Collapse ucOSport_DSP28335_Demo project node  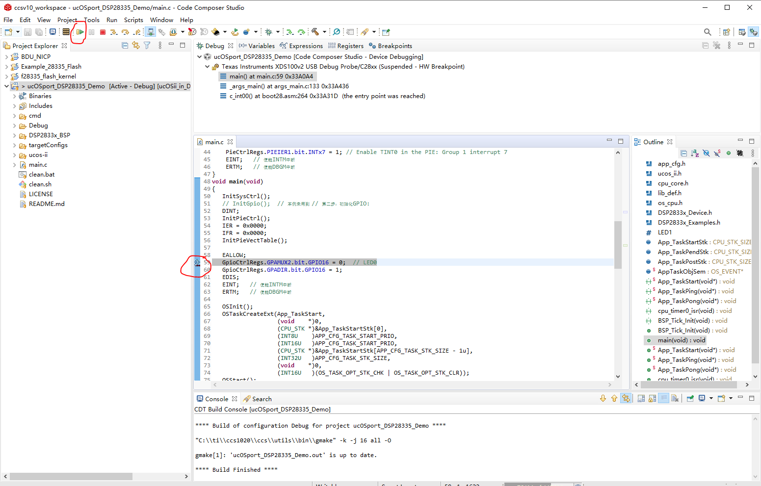[x=6, y=86]
